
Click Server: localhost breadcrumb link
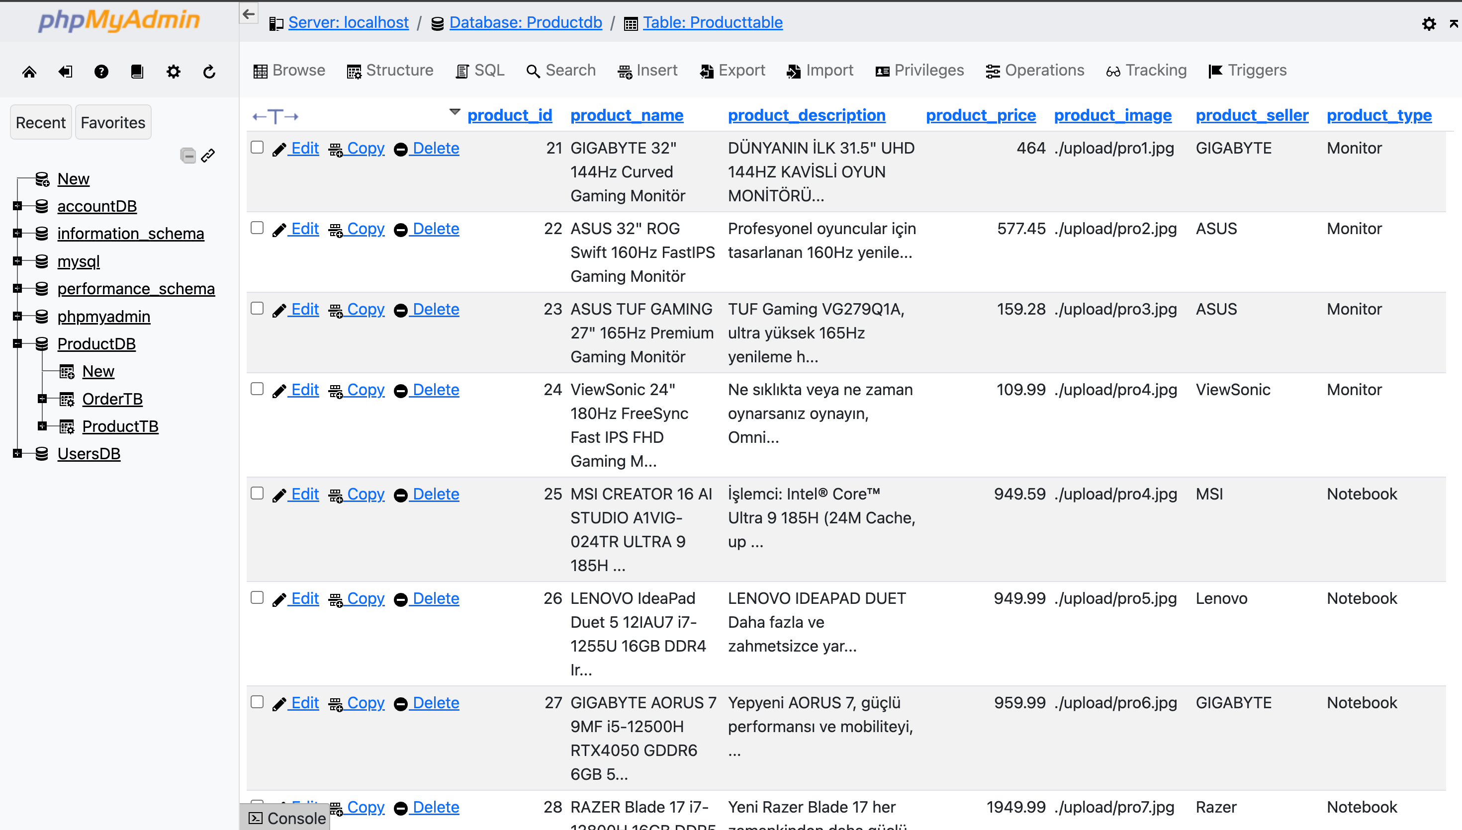(349, 22)
